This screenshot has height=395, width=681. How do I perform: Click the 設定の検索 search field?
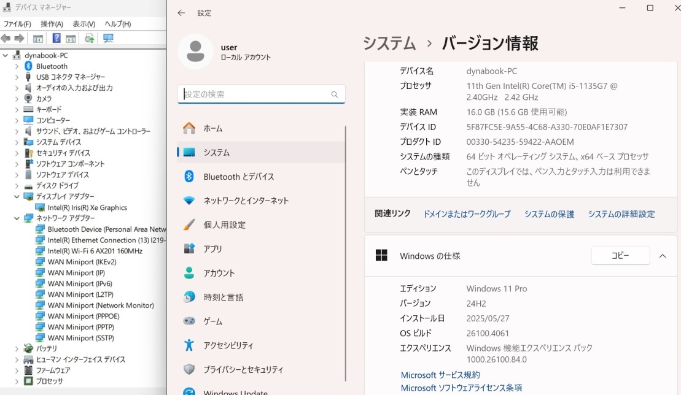point(261,94)
